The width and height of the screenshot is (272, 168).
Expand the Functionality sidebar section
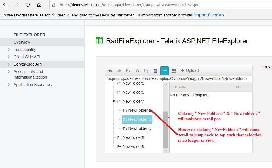pos(9,49)
